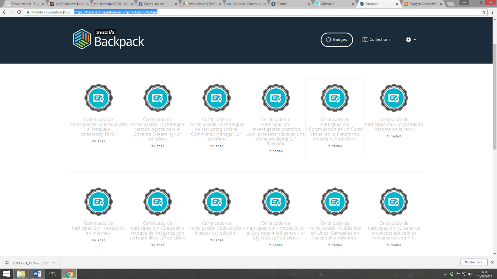Click the «Introducción al lenguaje cinematográfico» title text
The width and height of the screenshot is (497, 279).
pyautogui.click(x=98, y=127)
